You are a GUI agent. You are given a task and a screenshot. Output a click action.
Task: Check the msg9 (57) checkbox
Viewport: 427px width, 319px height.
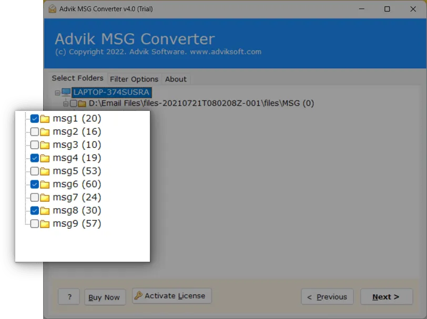point(35,224)
